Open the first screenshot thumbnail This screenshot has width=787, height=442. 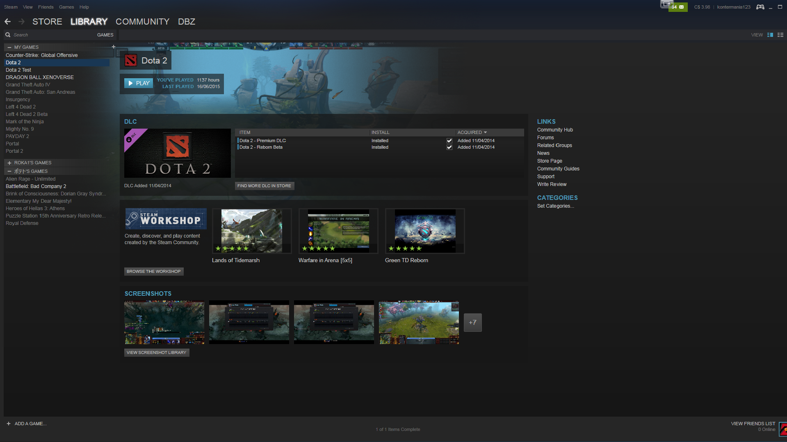click(x=164, y=322)
